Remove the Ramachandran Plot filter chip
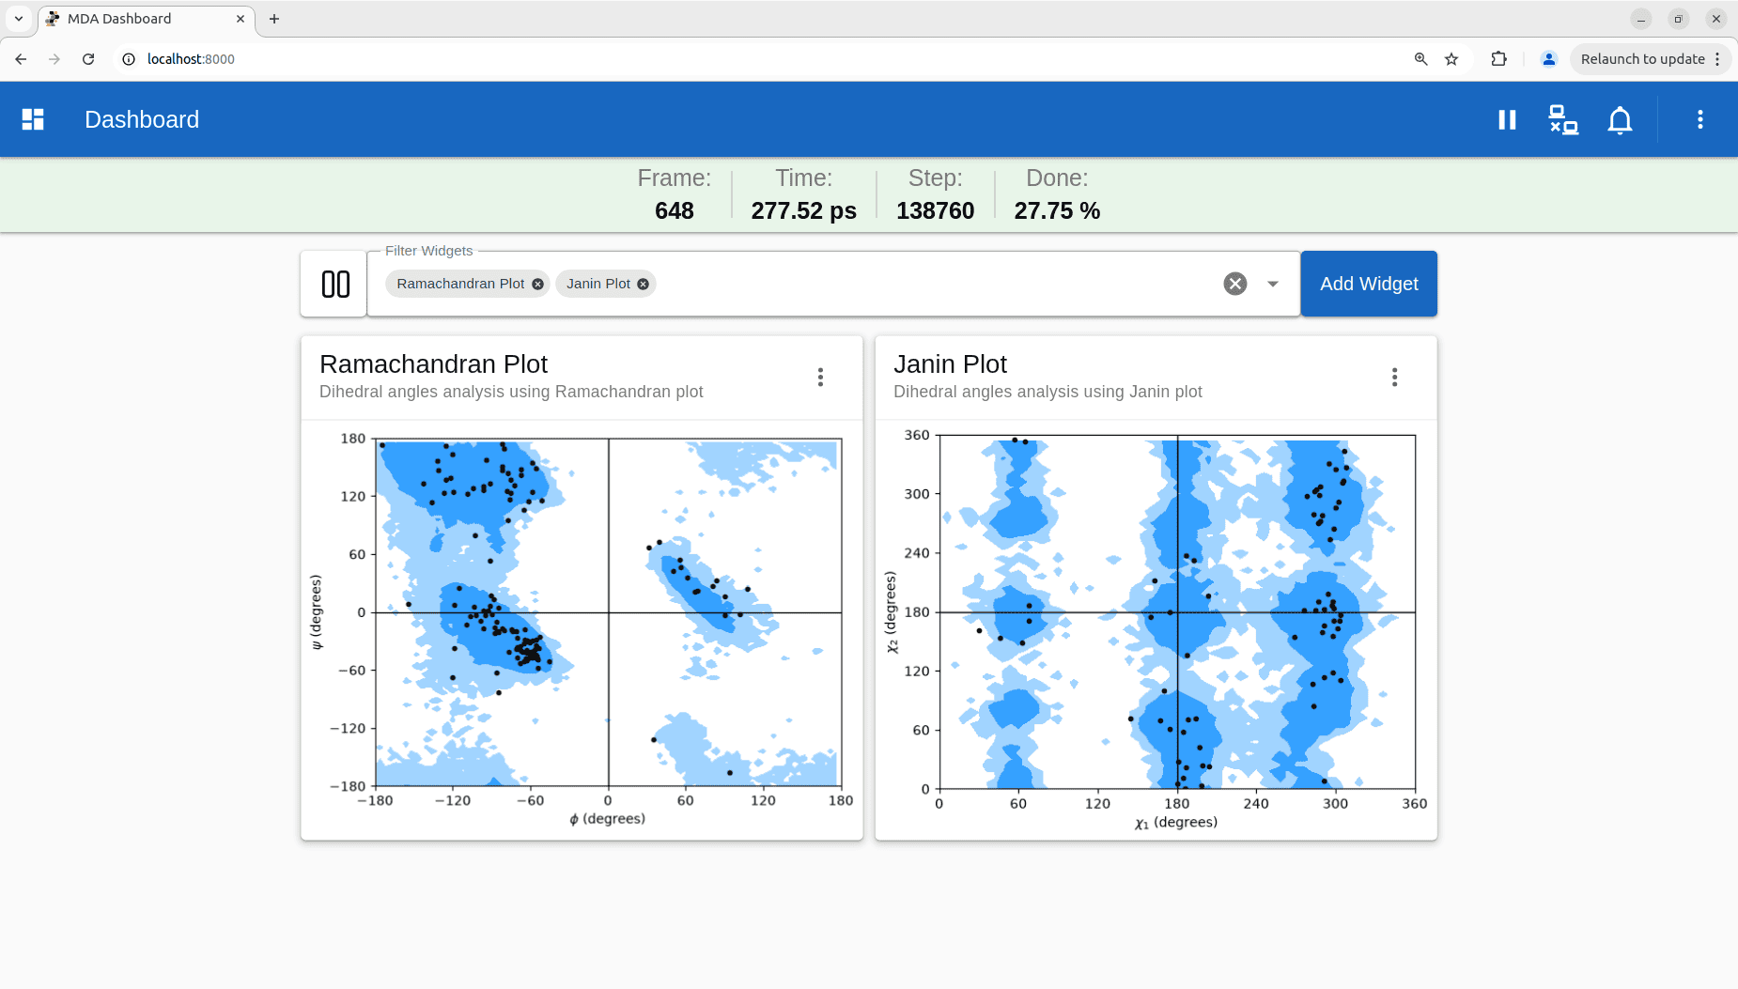Viewport: 1738px width, 989px height. coord(537,284)
